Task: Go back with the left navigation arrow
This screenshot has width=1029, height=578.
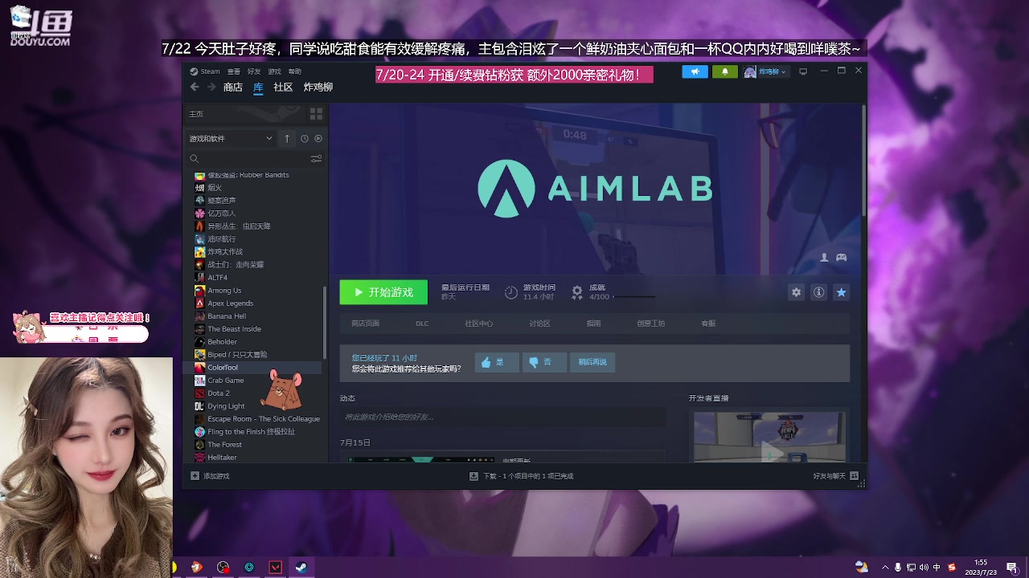Action: (x=195, y=87)
